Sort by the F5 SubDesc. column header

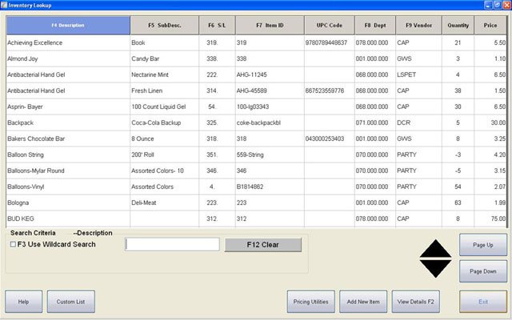(x=164, y=26)
